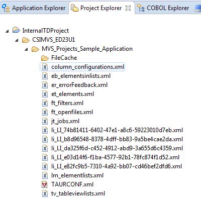This screenshot has height=198, width=201.
Task: Click the Project Explorer tab icon
Action: (74, 8)
